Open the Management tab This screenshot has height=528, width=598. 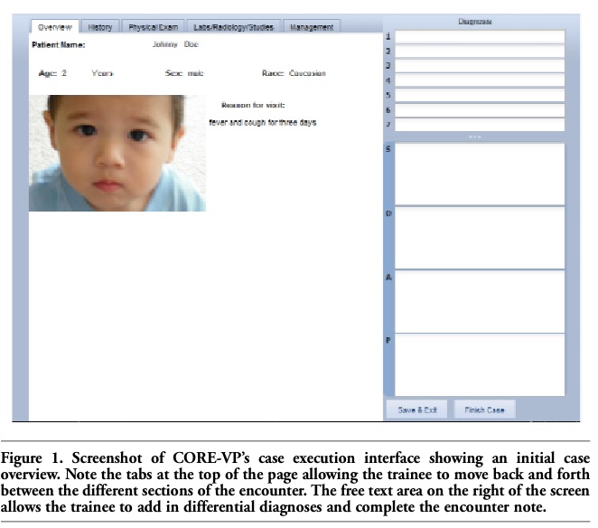tap(312, 27)
